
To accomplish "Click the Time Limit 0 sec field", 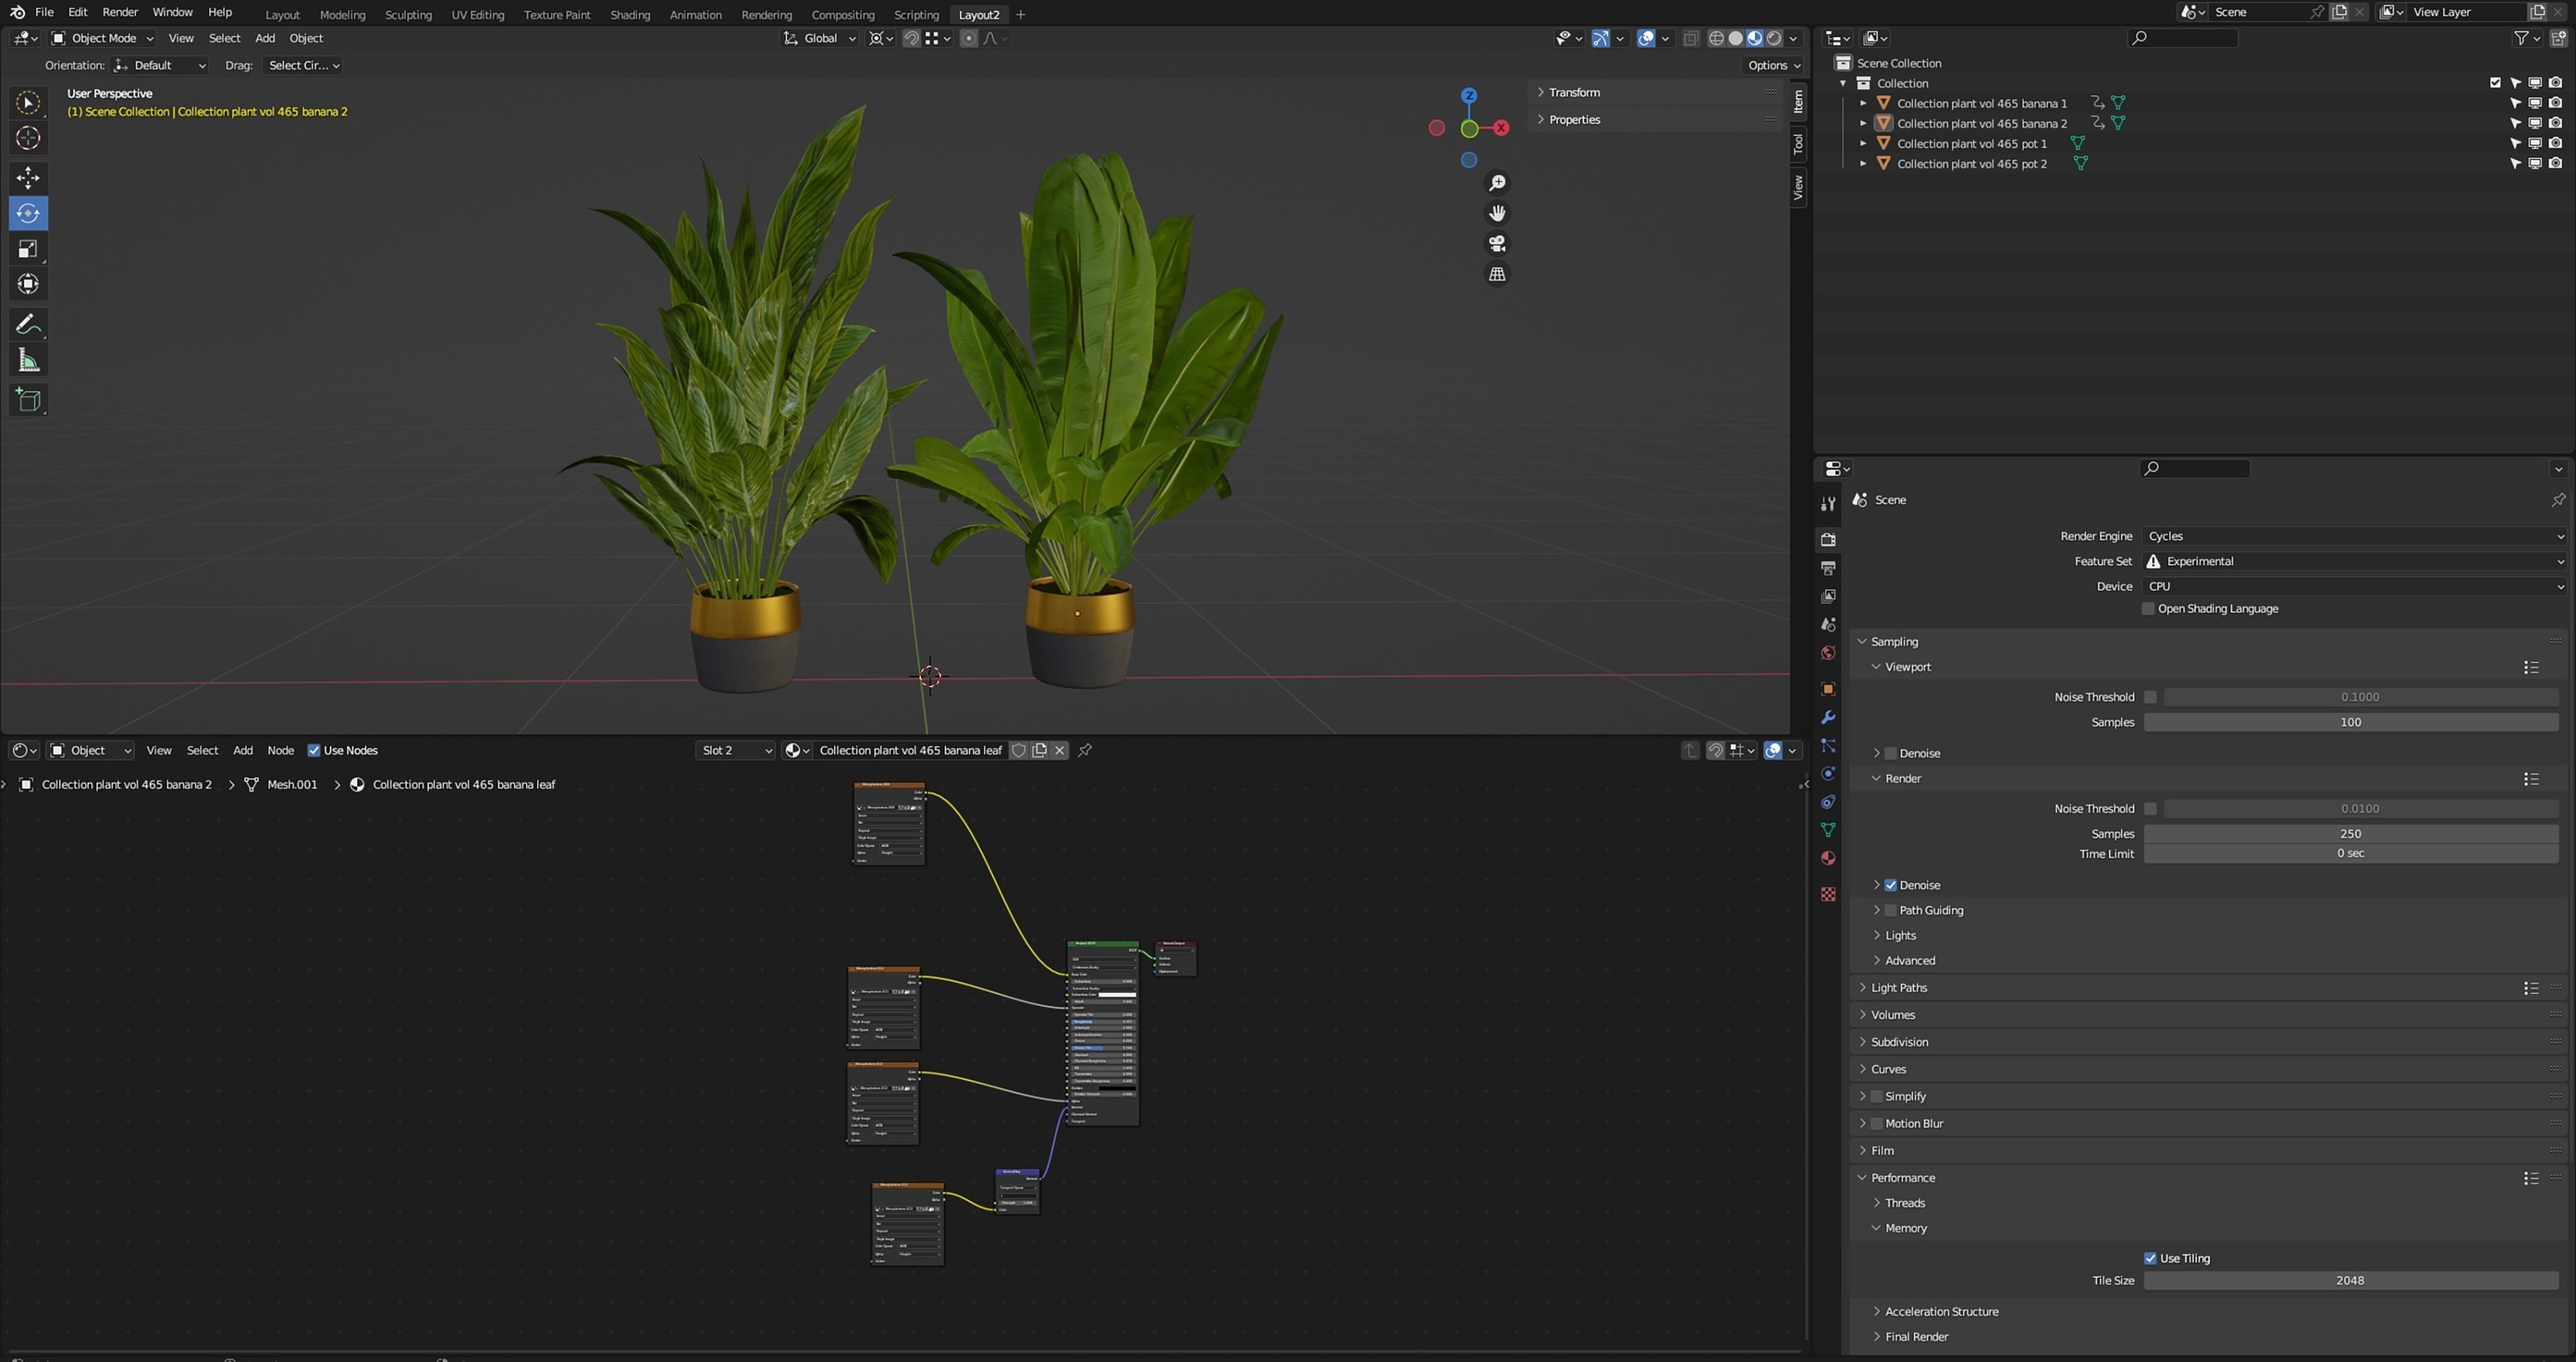I will tap(2351, 853).
